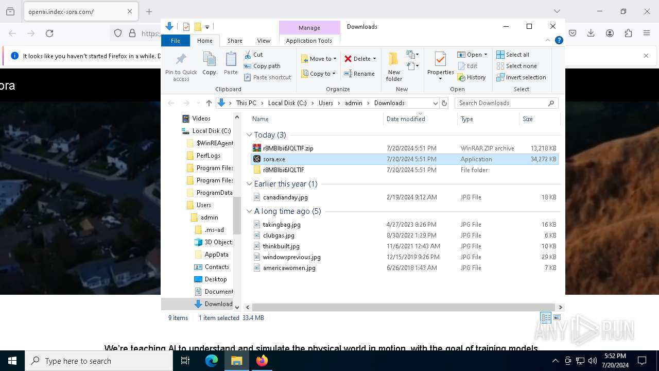659x371 pixels.
Task: Click admin in the breadcrumb path
Action: point(353,103)
